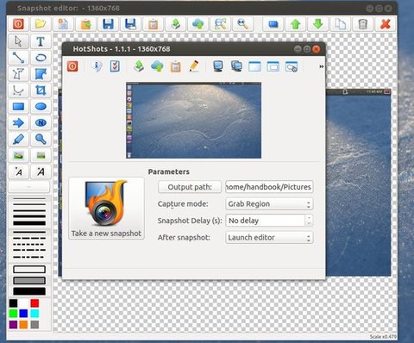
Task: Select the outline ellipse tool
Action: coord(41,58)
